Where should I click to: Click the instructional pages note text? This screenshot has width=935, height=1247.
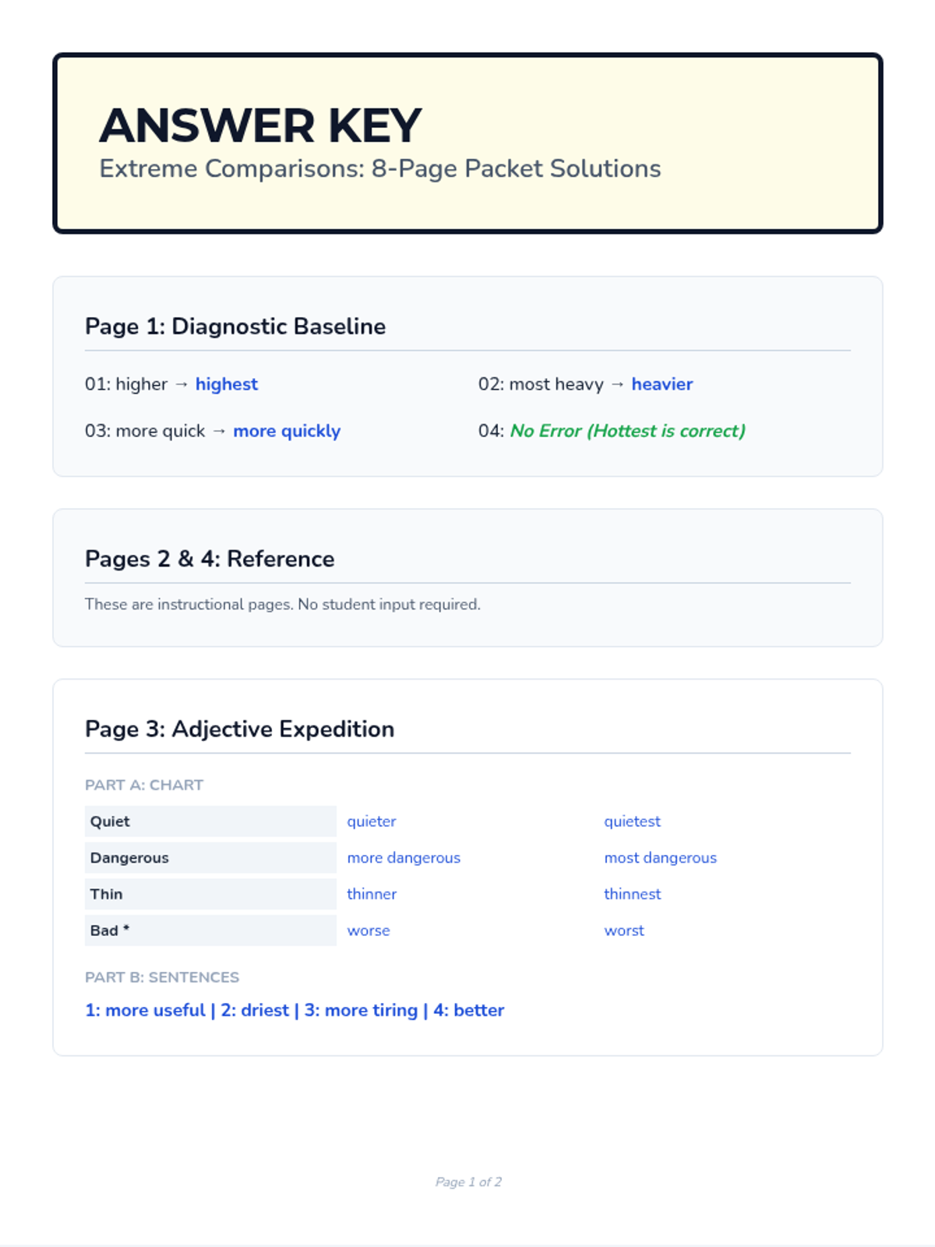click(282, 604)
